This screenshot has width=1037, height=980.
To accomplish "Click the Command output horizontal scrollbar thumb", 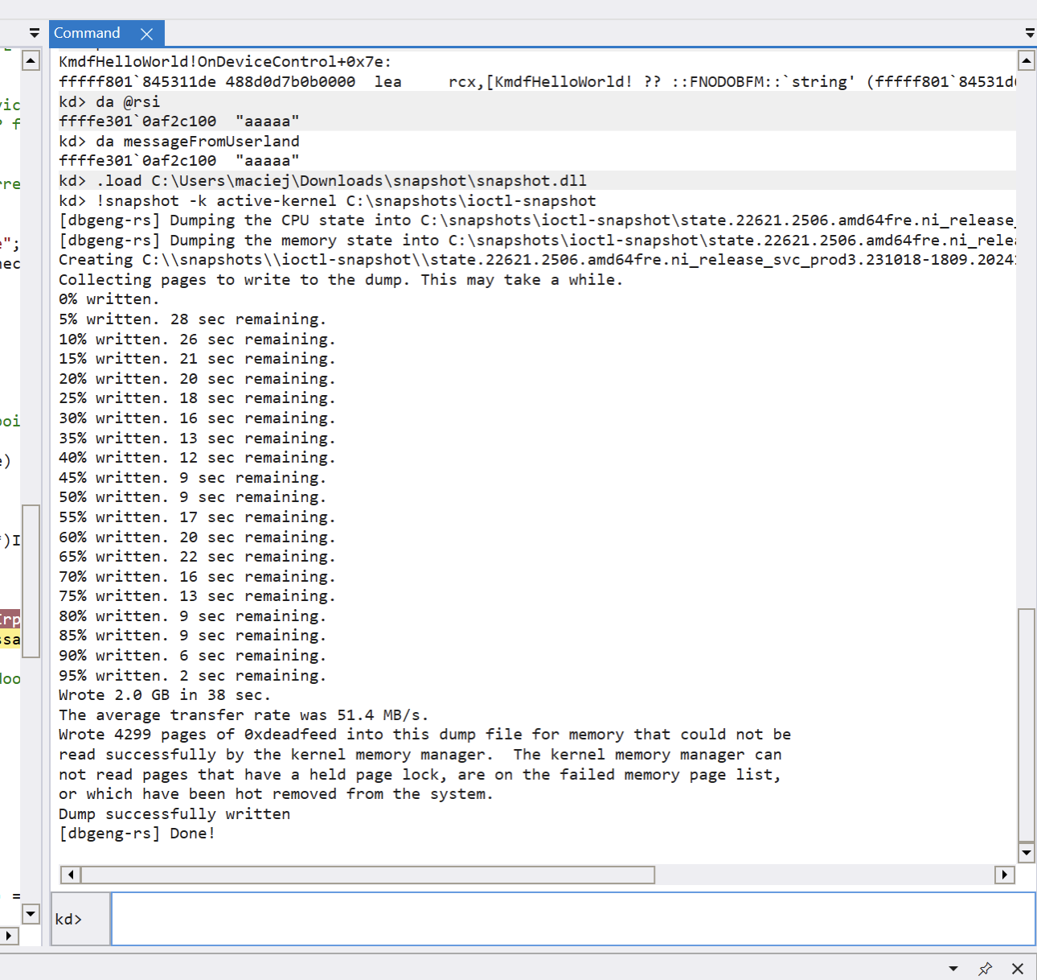I will (367, 875).
